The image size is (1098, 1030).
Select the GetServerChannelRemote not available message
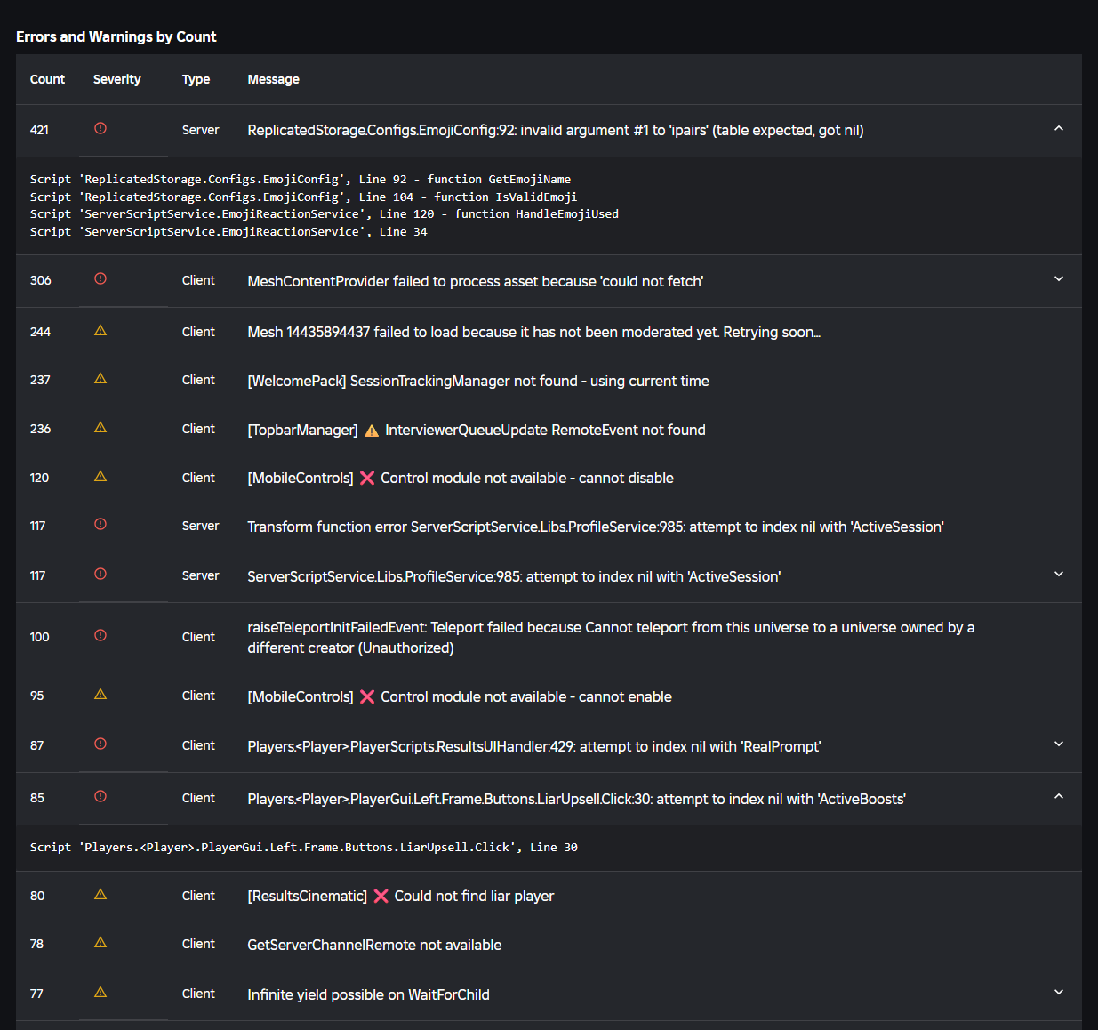point(374,945)
